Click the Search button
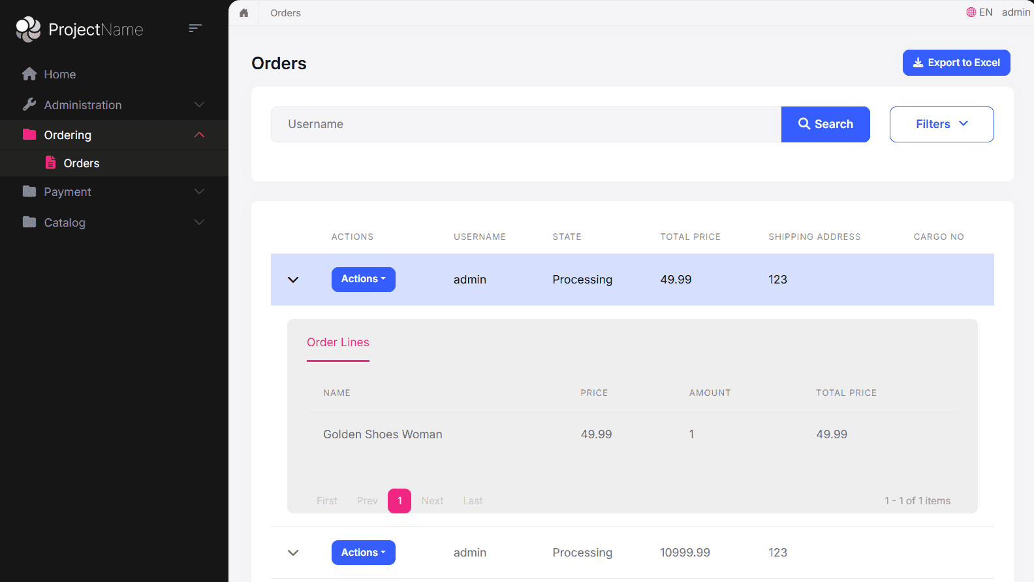The width and height of the screenshot is (1034, 582). [826, 124]
